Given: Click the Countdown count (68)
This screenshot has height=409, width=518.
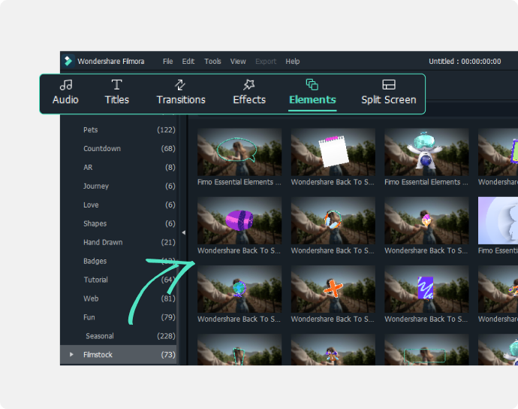Looking at the screenshot, I should tap(168, 149).
